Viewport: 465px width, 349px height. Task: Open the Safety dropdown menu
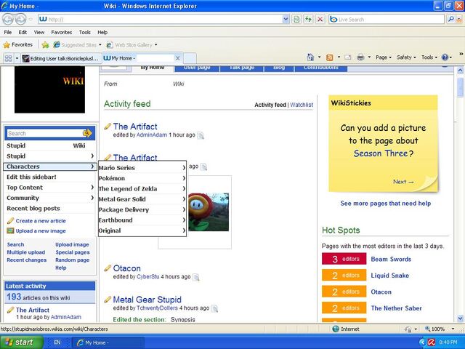pyautogui.click(x=406, y=57)
